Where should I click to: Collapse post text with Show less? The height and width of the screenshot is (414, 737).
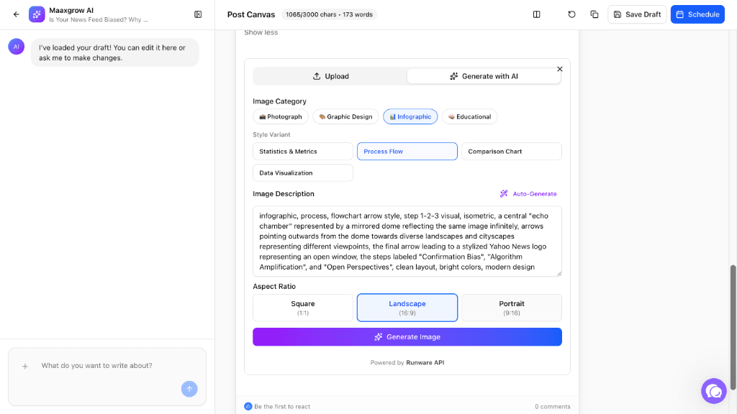pyautogui.click(x=261, y=32)
